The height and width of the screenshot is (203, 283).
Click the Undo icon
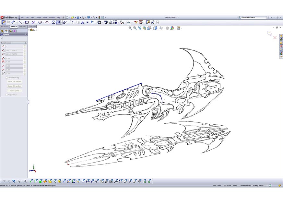click(x=88, y=17)
